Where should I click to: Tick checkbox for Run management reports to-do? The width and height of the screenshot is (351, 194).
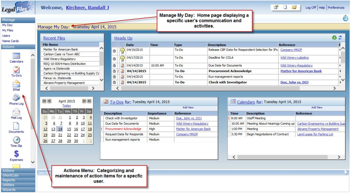(102, 140)
